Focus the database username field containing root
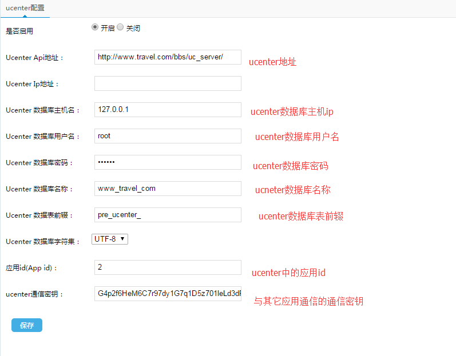456x356 pixels. point(168,136)
